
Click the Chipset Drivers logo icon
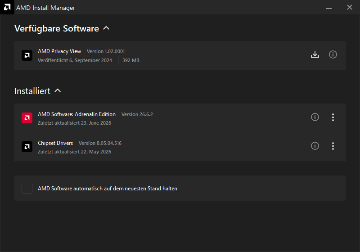pos(27,147)
